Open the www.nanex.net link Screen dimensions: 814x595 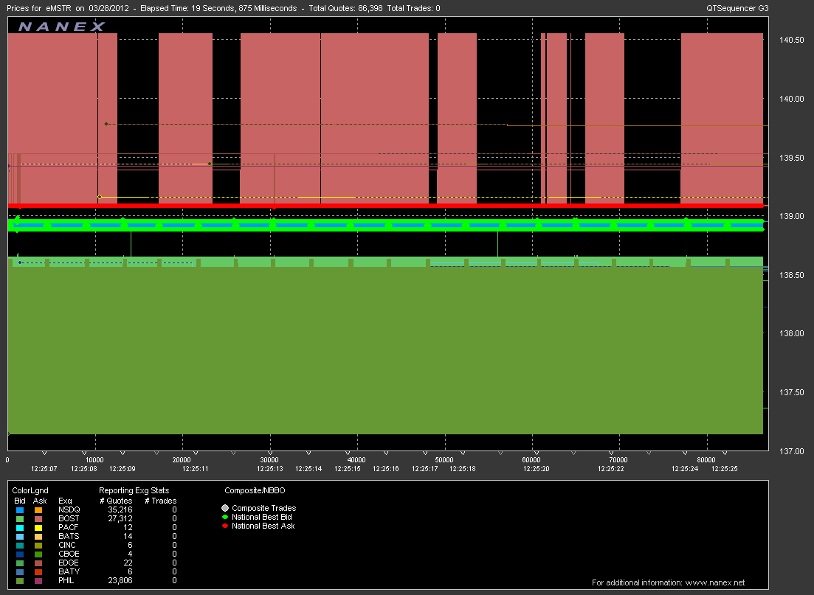[x=715, y=582]
